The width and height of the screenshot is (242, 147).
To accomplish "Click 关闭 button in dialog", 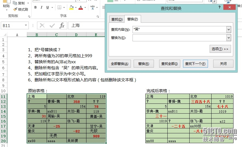I will (223, 64).
